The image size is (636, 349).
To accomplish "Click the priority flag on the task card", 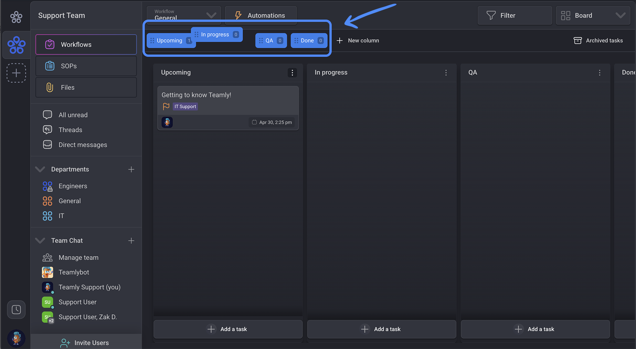I will 166,107.
